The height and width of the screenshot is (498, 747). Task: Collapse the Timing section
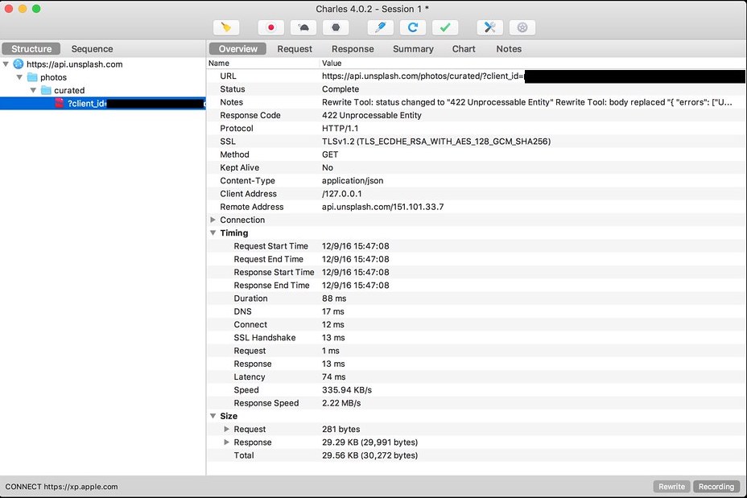point(213,233)
